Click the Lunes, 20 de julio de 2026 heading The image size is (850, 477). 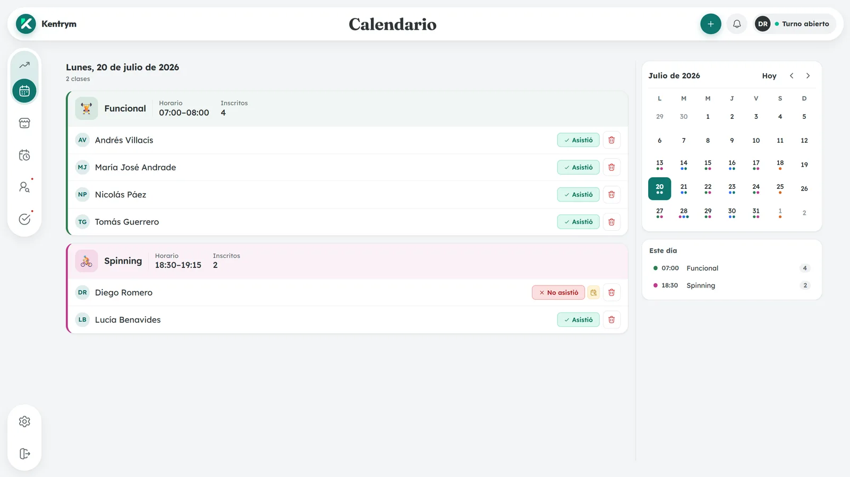click(122, 67)
